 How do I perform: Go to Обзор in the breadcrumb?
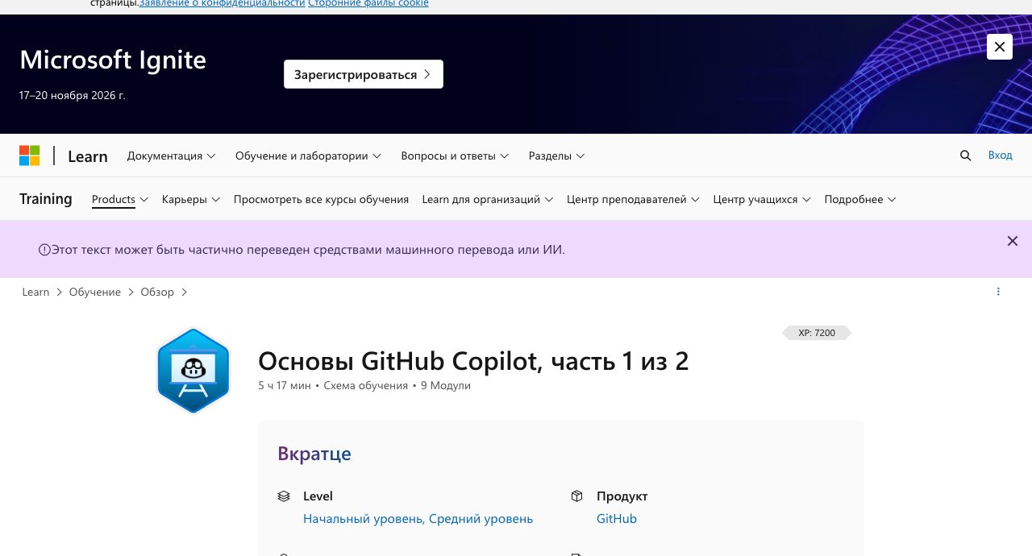[157, 292]
